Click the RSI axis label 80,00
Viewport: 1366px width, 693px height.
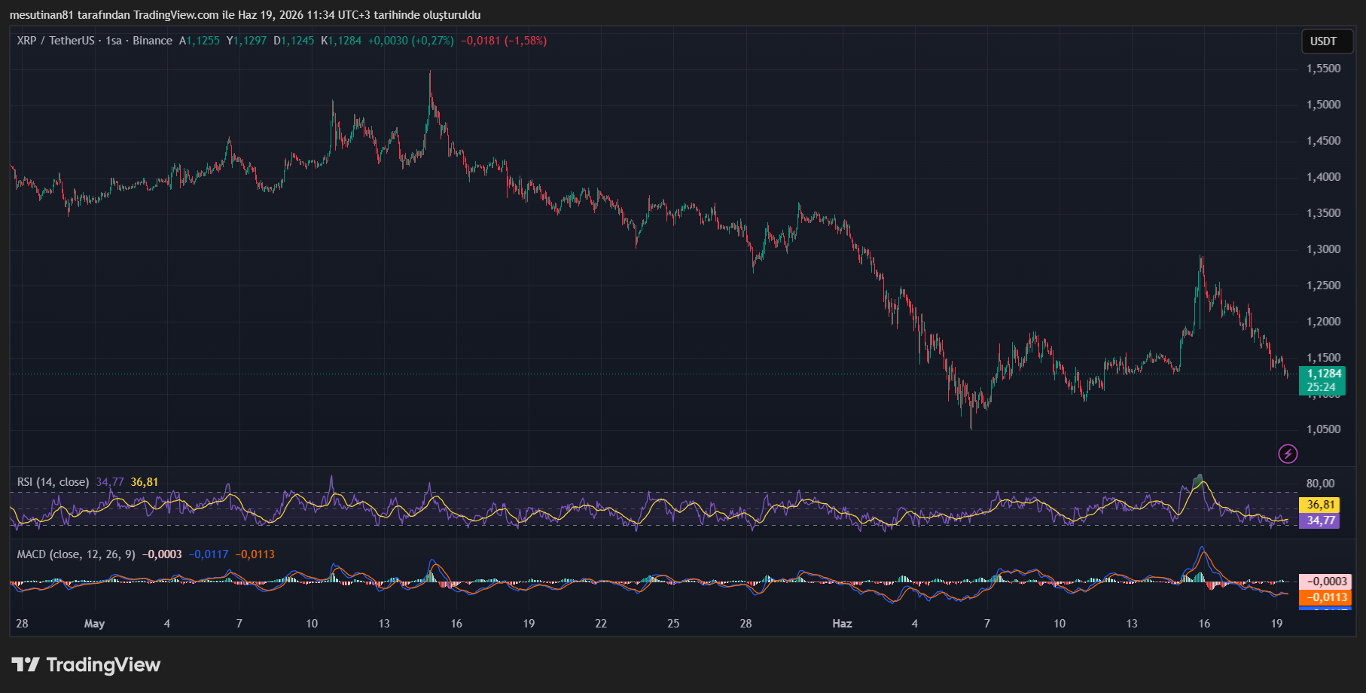tap(1320, 484)
